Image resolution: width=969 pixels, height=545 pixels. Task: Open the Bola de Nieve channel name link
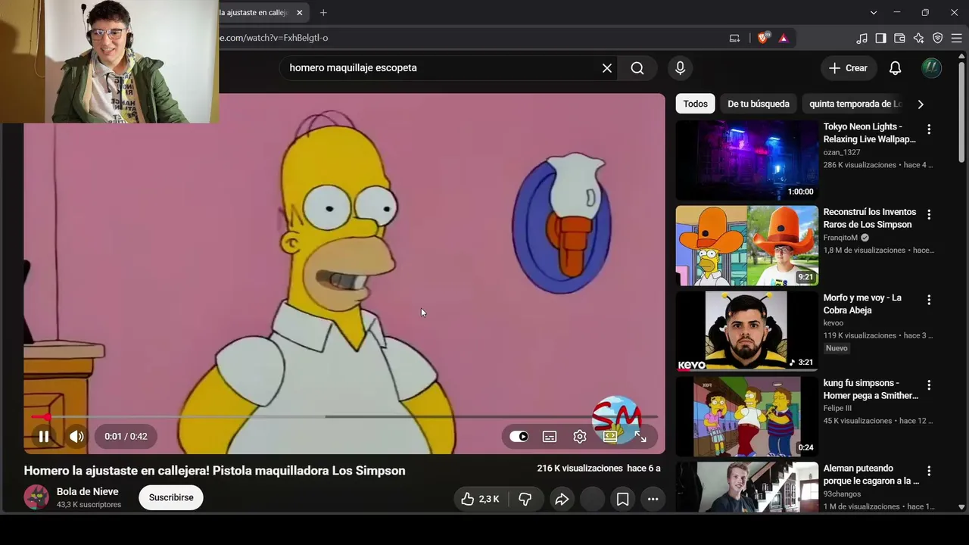pyautogui.click(x=88, y=491)
